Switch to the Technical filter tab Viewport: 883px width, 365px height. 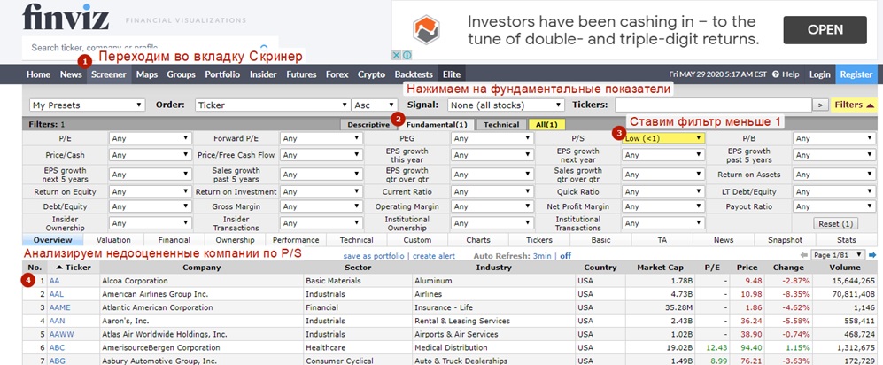501,125
